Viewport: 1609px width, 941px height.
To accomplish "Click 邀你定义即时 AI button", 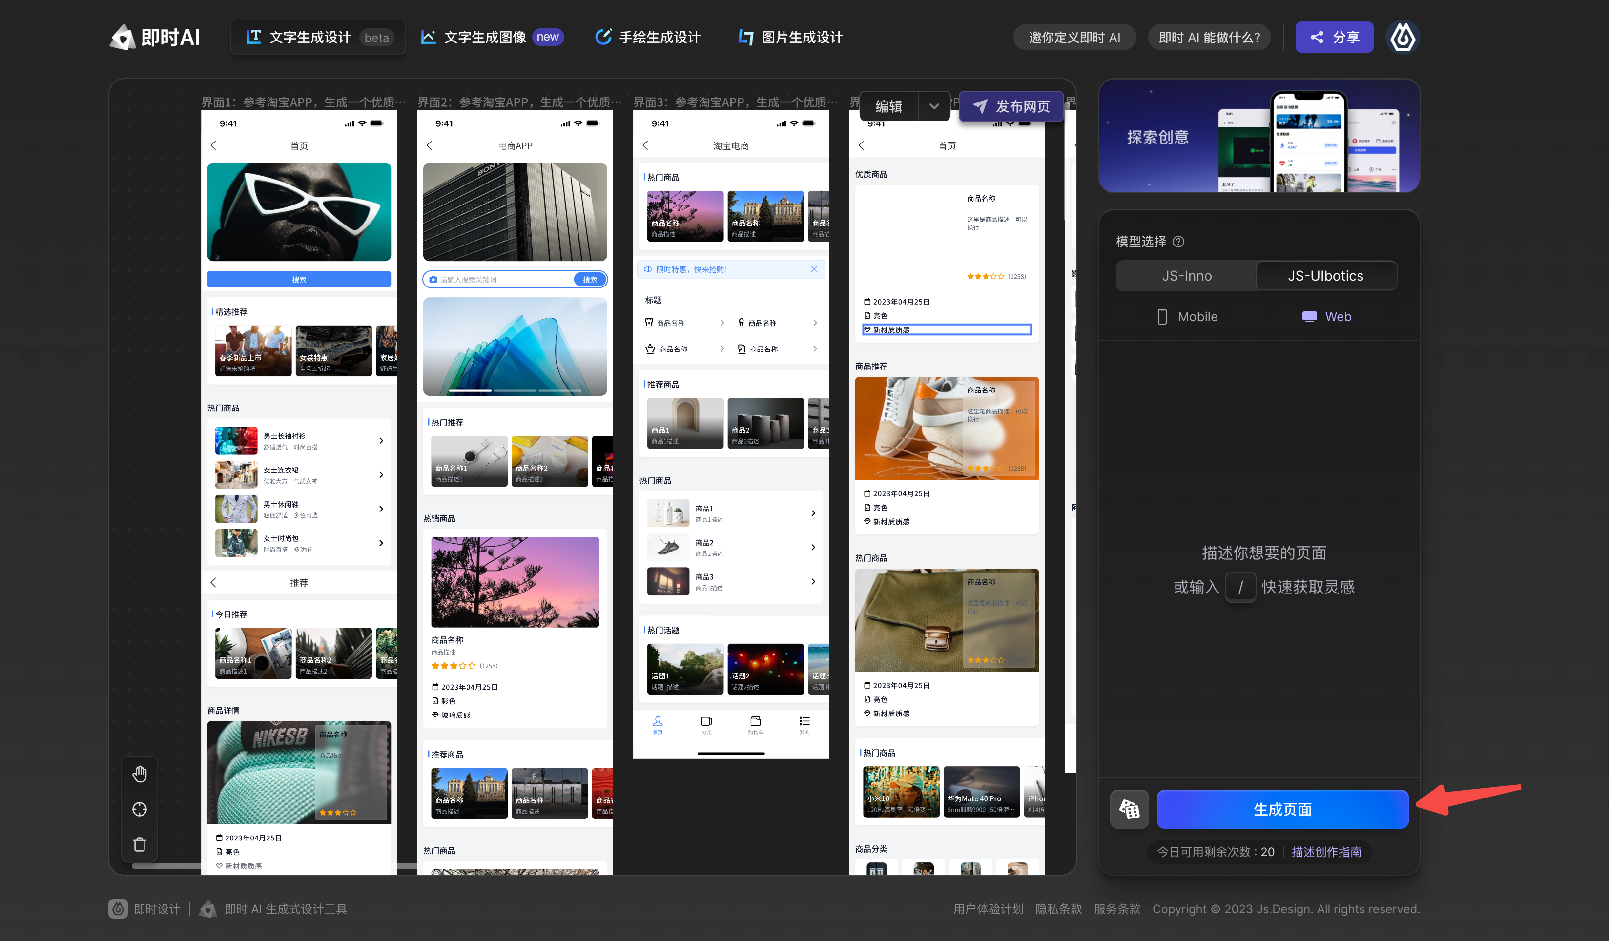I will point(1074,37).
